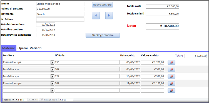Click the Valore di partenza field

tap(60, 9)
